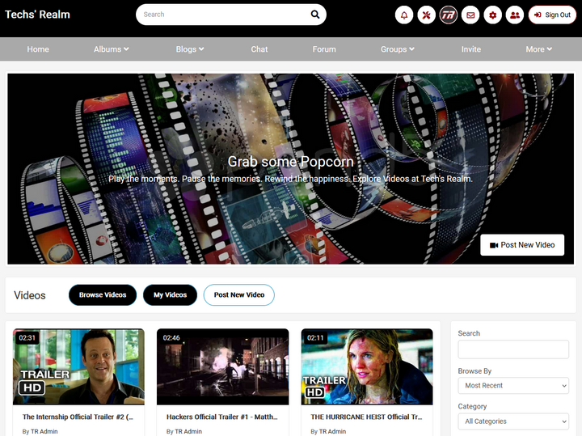Select the Browse Videos tab
The image size is (582, 436).
[103, 295]
